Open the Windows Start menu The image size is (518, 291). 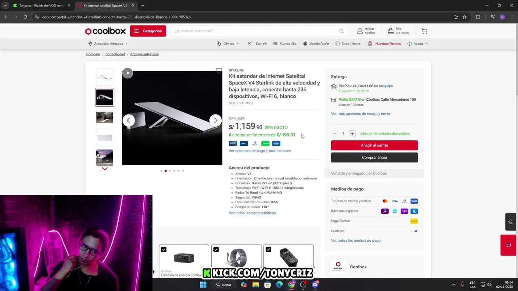[203, 285]
